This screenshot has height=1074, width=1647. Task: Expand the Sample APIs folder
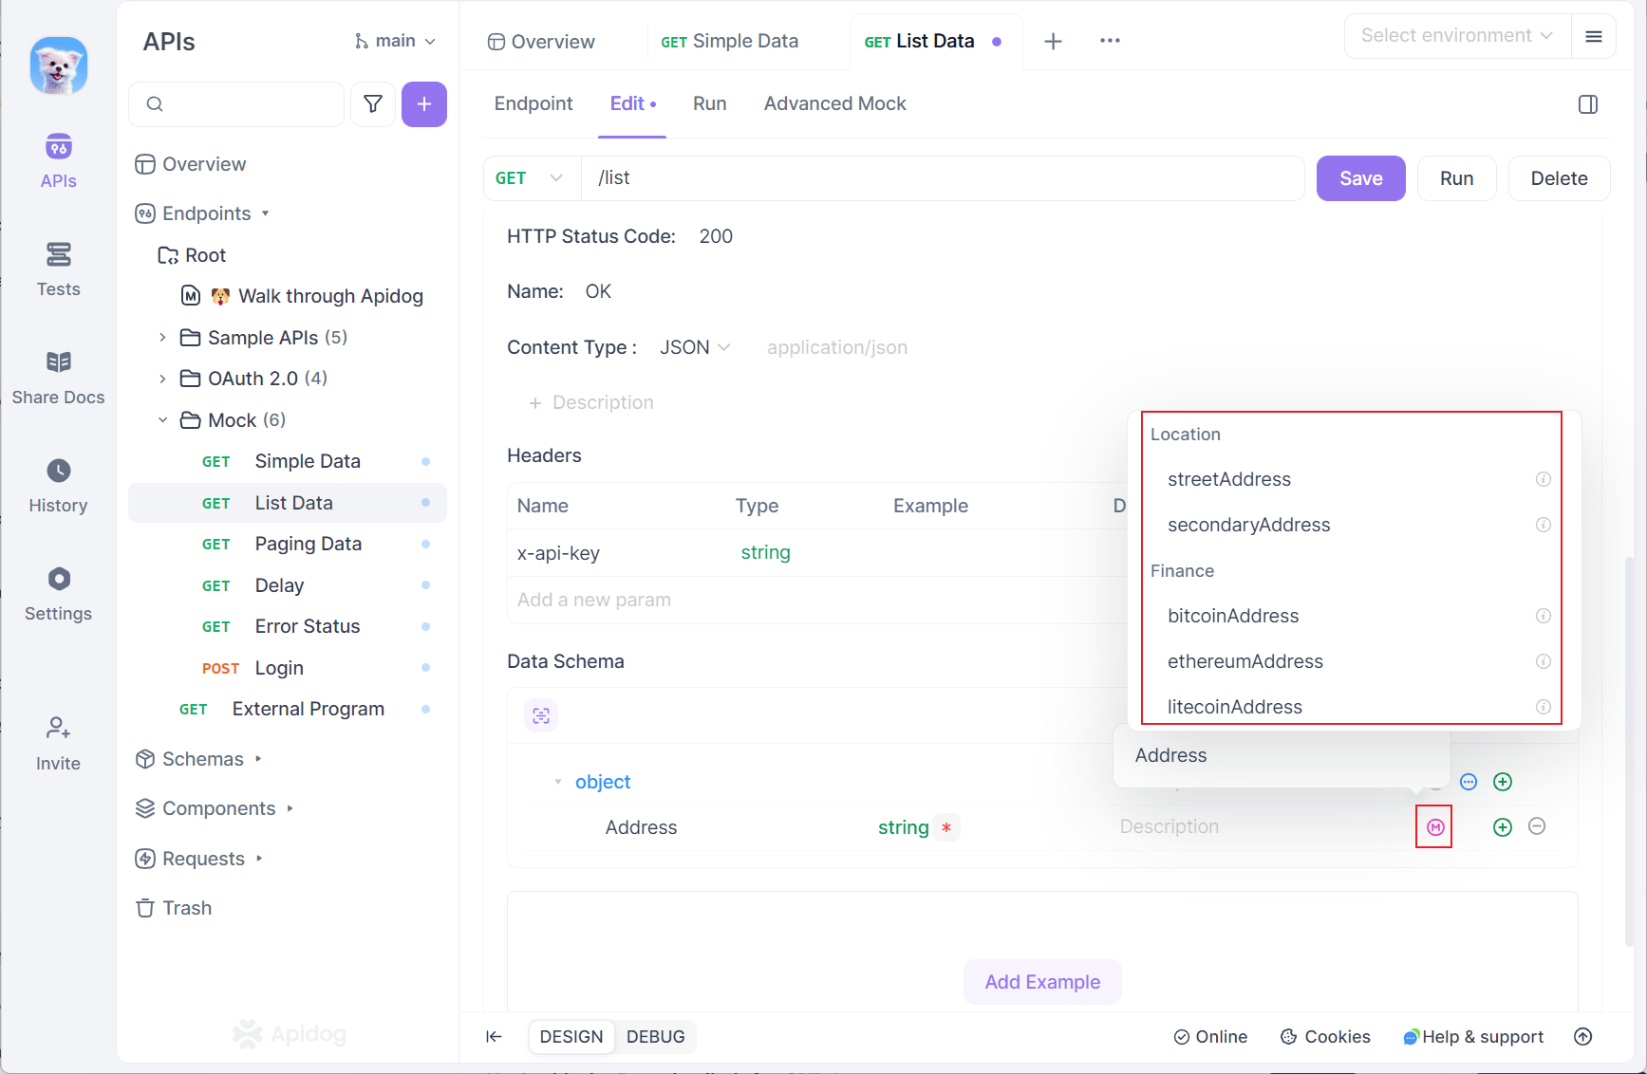click(162, 338)
